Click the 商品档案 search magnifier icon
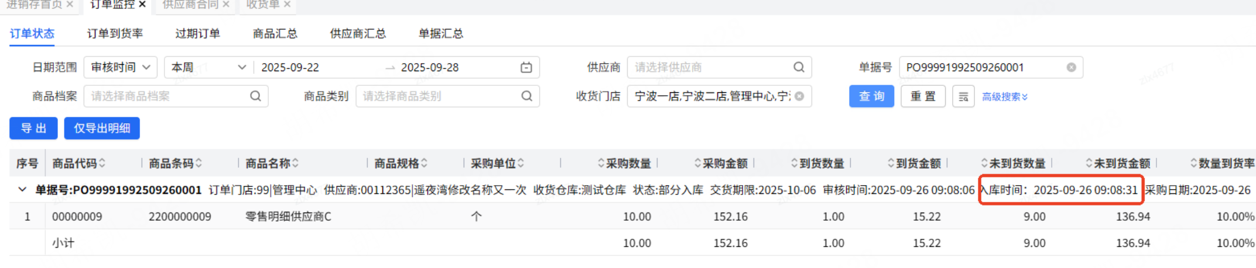 click(x=255, y=96)
